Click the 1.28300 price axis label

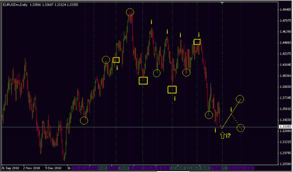(285, 164)
